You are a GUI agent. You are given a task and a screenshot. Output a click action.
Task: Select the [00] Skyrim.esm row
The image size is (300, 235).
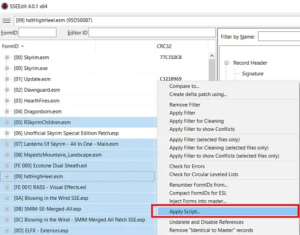pyautogui.click(x=78, y=57)
